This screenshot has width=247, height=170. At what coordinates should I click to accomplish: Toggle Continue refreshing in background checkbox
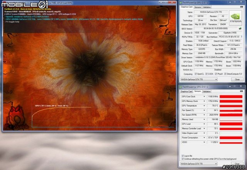pyautogui.click(x=183, y=159)
